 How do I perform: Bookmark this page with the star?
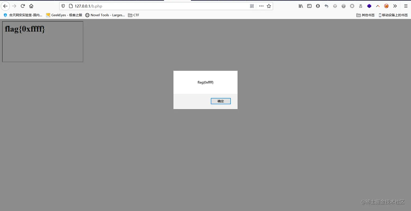(269, 6)
